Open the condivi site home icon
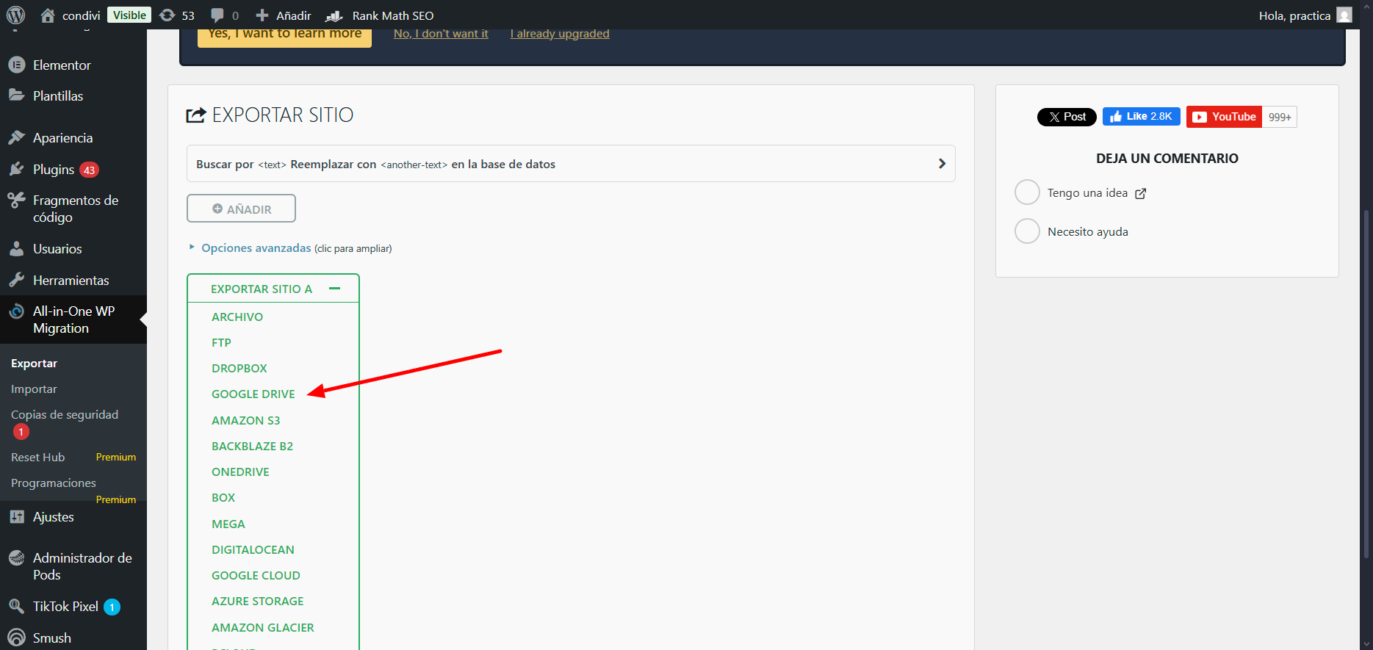 (48, 15)
